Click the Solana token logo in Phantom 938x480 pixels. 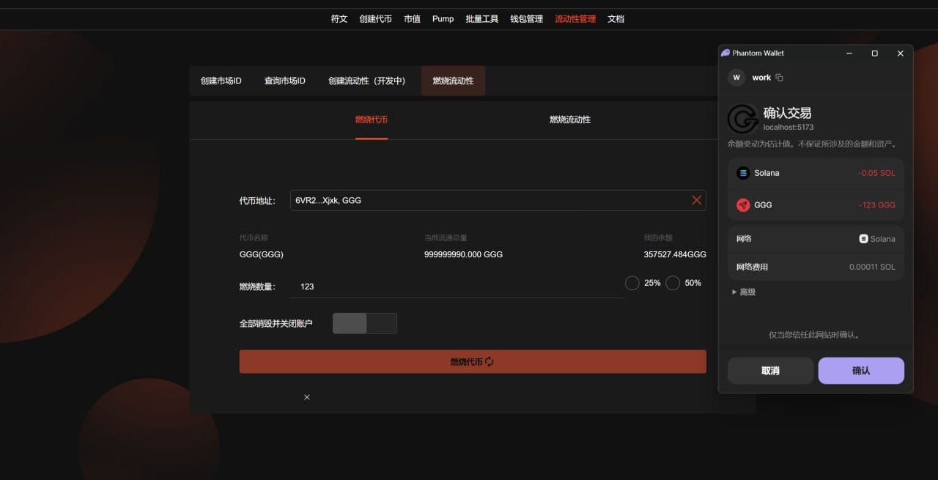coord(743,173)
